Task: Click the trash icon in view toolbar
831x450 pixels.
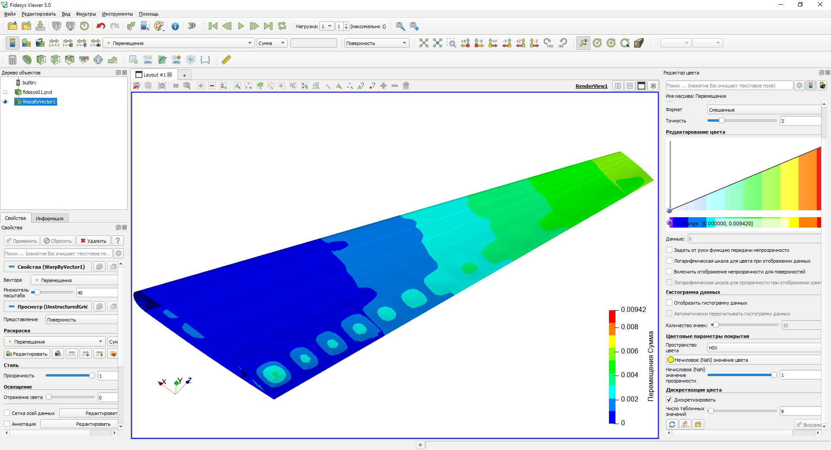Action: click(406, 86)
